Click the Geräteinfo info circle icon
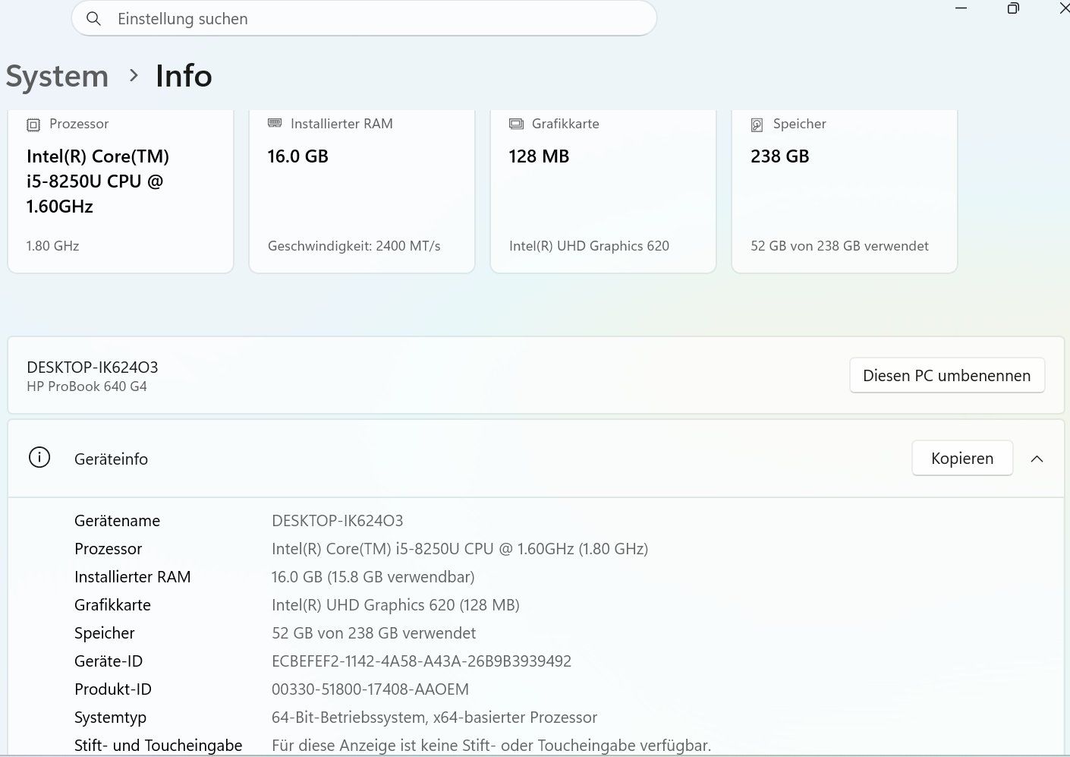This screenshot has width=1070, height=757. point(39,457)
